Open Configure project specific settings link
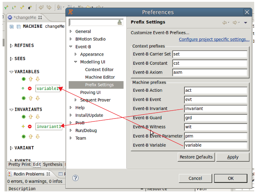Viewport: 256px width, 192px height. (x=214, y=39)
